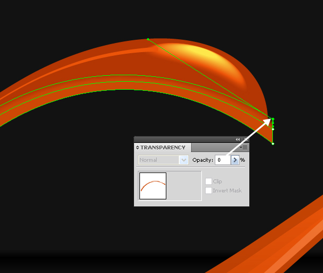The height and width of the screenshot is (273, 323).
Task: Select the bottom-right anchor point of path
Action: coord(273,143)
